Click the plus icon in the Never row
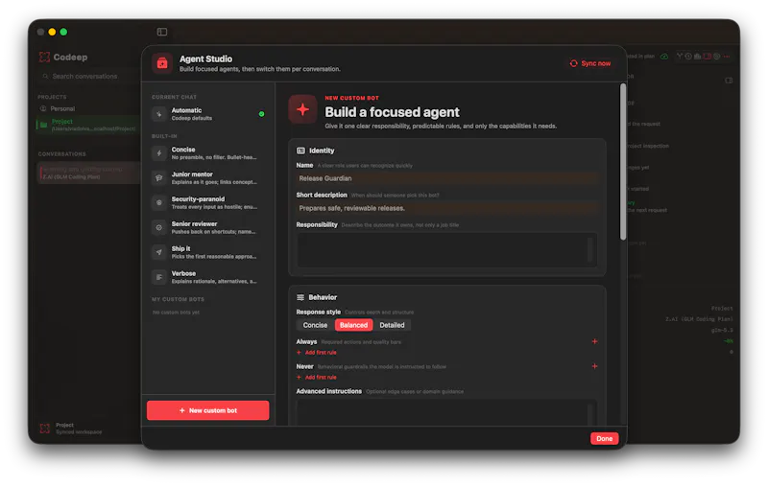Screen dimensions: 768x487 coord(594,366)
